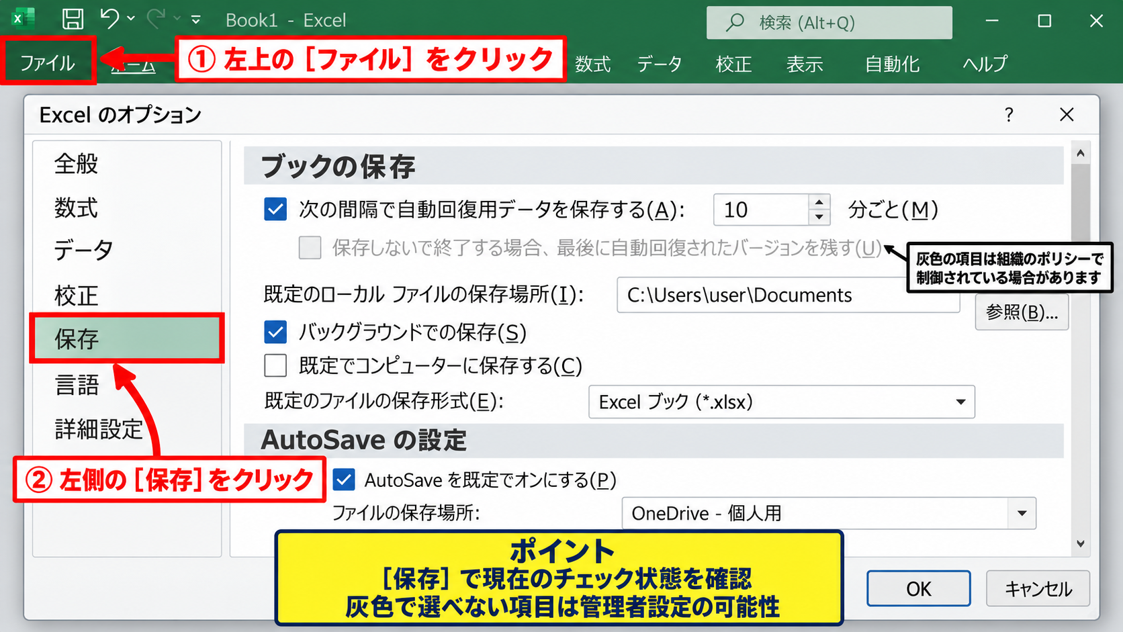The width and height of the screenshot is (1123, 632).
Task: Toggle 次の間隔で自動回復用データを保存する checkbox
Action: 275,210
